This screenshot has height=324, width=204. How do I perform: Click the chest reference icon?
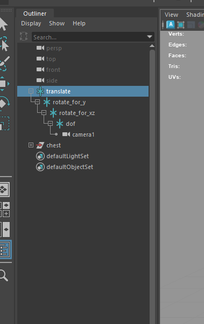[40, 145]
